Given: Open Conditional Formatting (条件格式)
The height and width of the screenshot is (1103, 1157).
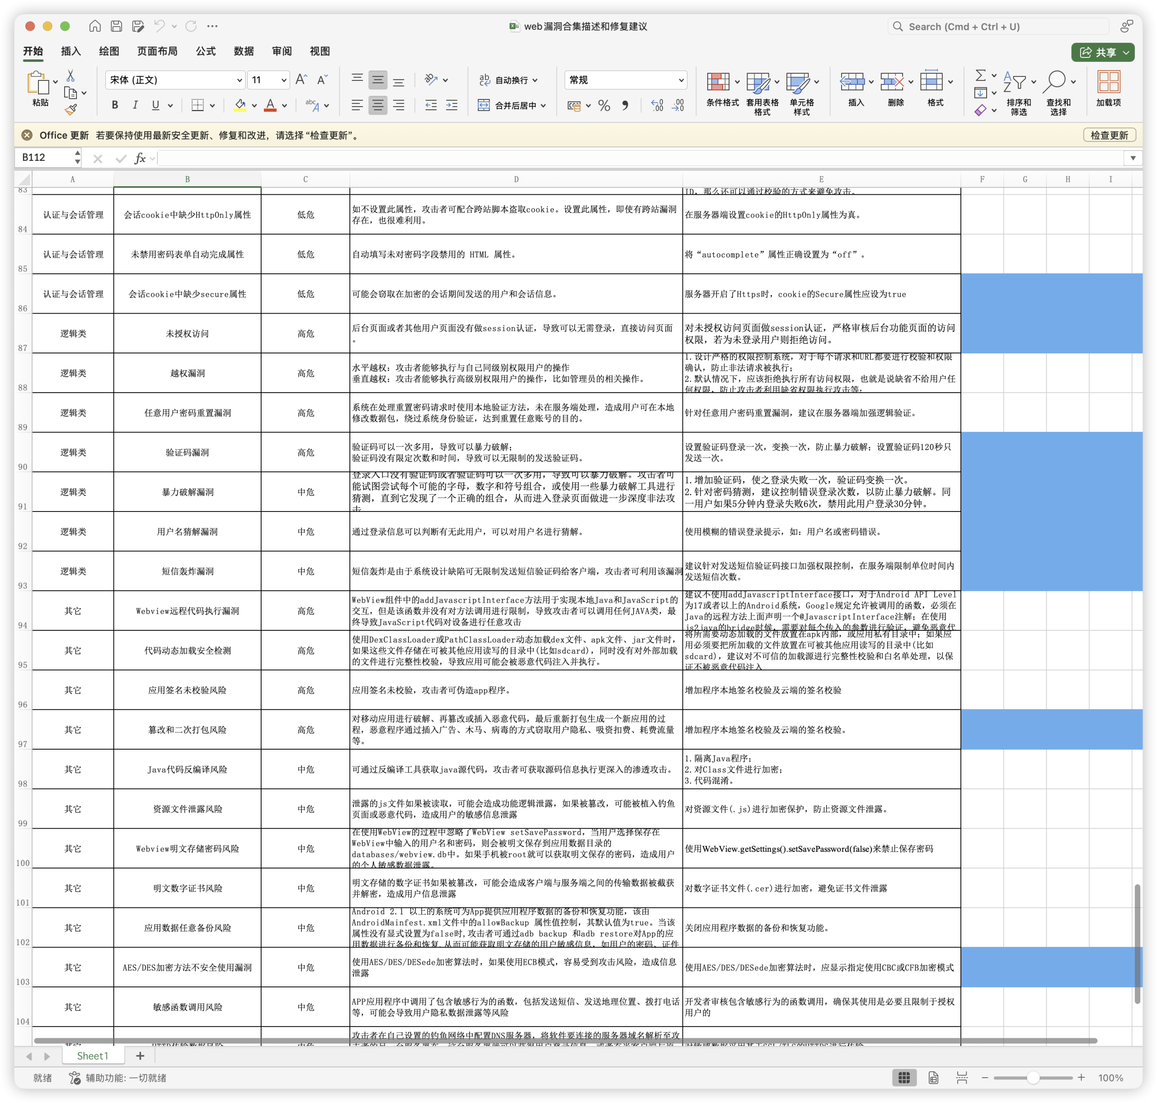Looking at the screenshot, I should [722, 89].
